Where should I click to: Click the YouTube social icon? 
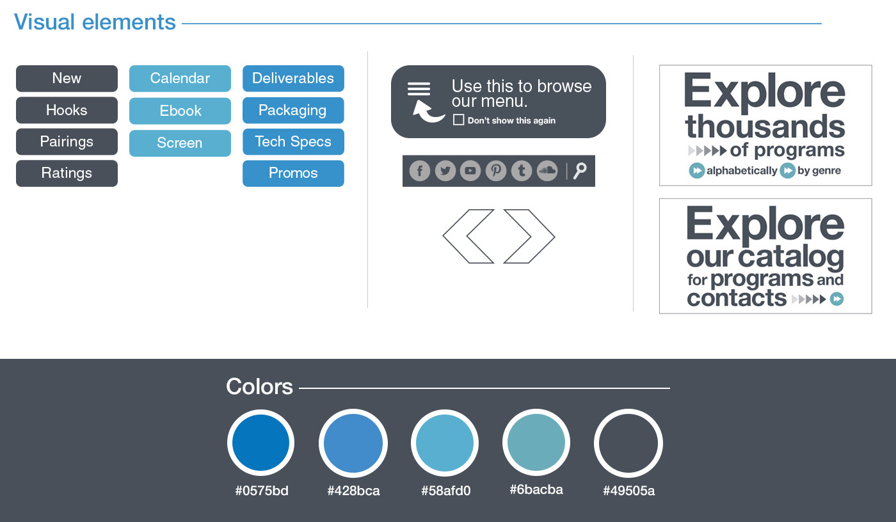pyautogui.click(x=470, y=171)
